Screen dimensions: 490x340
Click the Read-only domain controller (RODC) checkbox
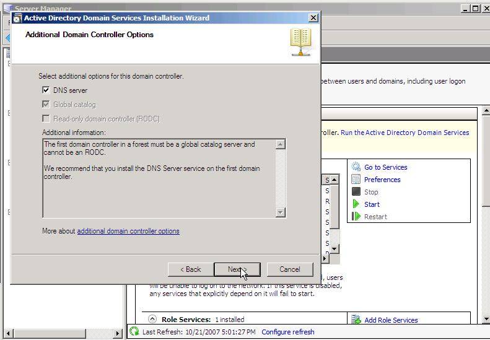click(46, 119)
